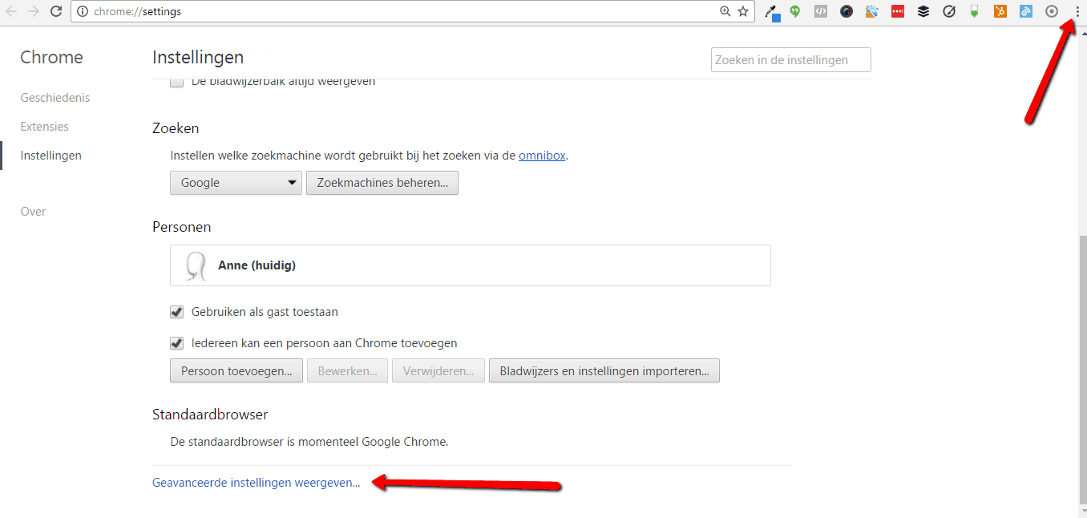Click the site info icon in address bar

coord(82,11)
